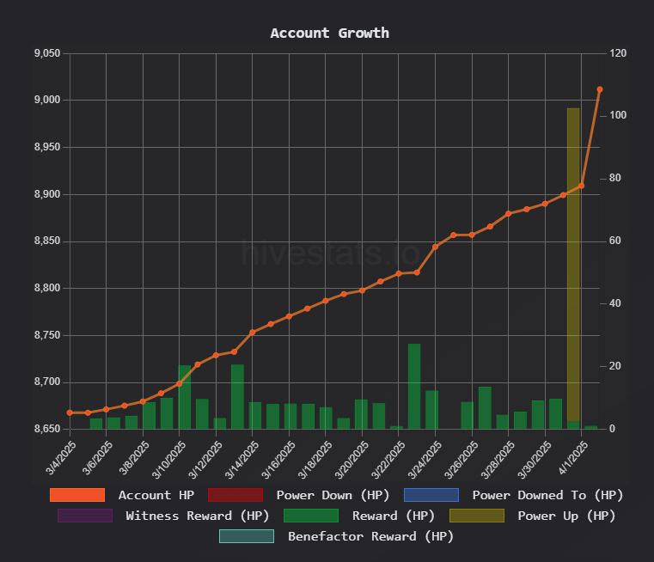The width and height of the screenshot is (654, 562).
Task: Click the 'Account HP' legend label
Action: [x=156, y=495]
